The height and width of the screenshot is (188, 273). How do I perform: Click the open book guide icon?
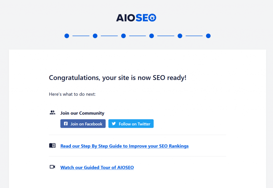click(52, 145)
